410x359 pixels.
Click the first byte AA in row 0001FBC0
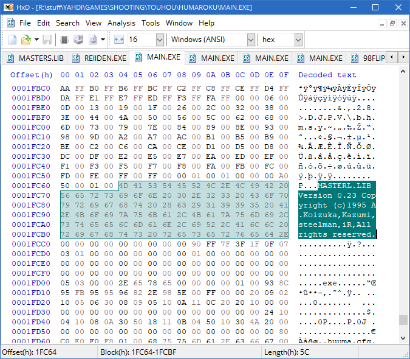[x=65, y=88]
